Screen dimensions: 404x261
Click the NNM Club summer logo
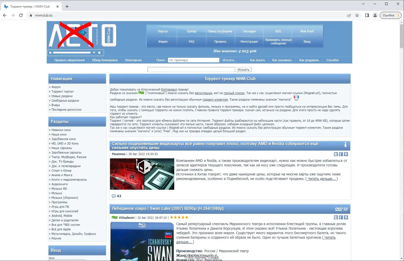[82, 35]
